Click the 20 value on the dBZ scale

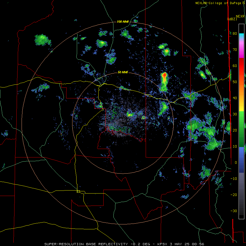tap(235, 130)
